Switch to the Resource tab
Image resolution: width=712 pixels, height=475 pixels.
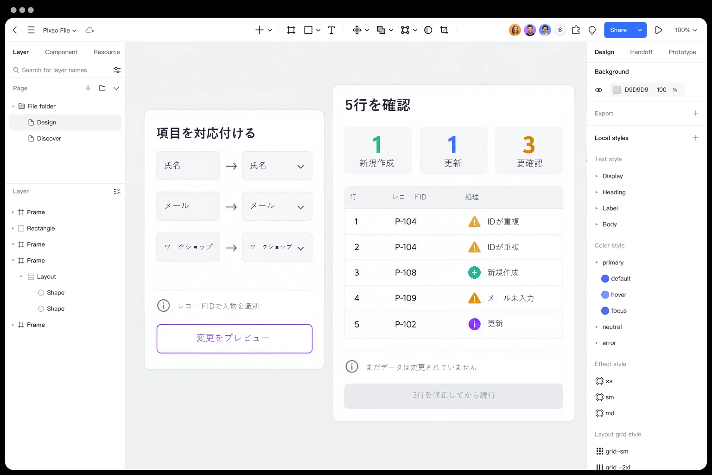[x=107, y=52]
